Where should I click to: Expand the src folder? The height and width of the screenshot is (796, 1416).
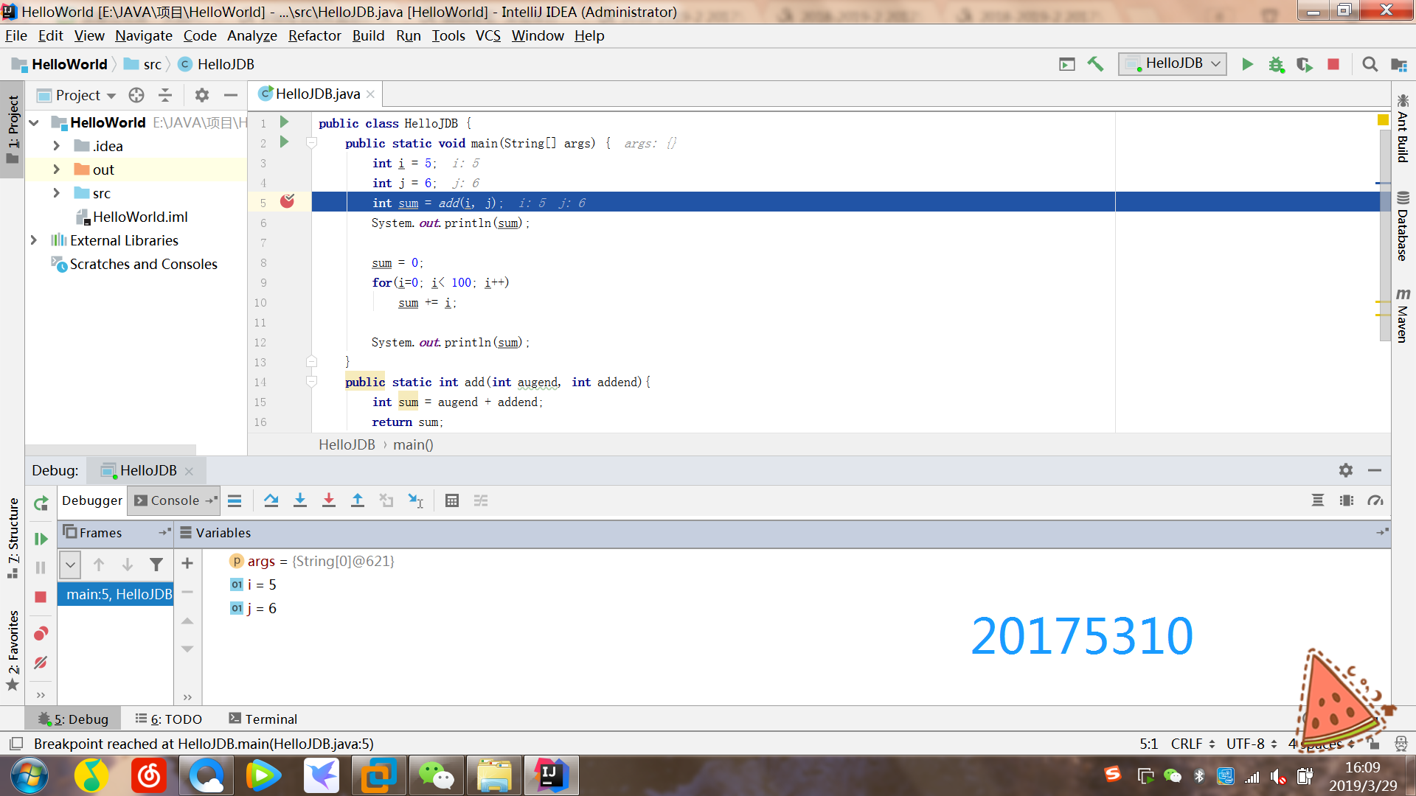pos(56,193)
